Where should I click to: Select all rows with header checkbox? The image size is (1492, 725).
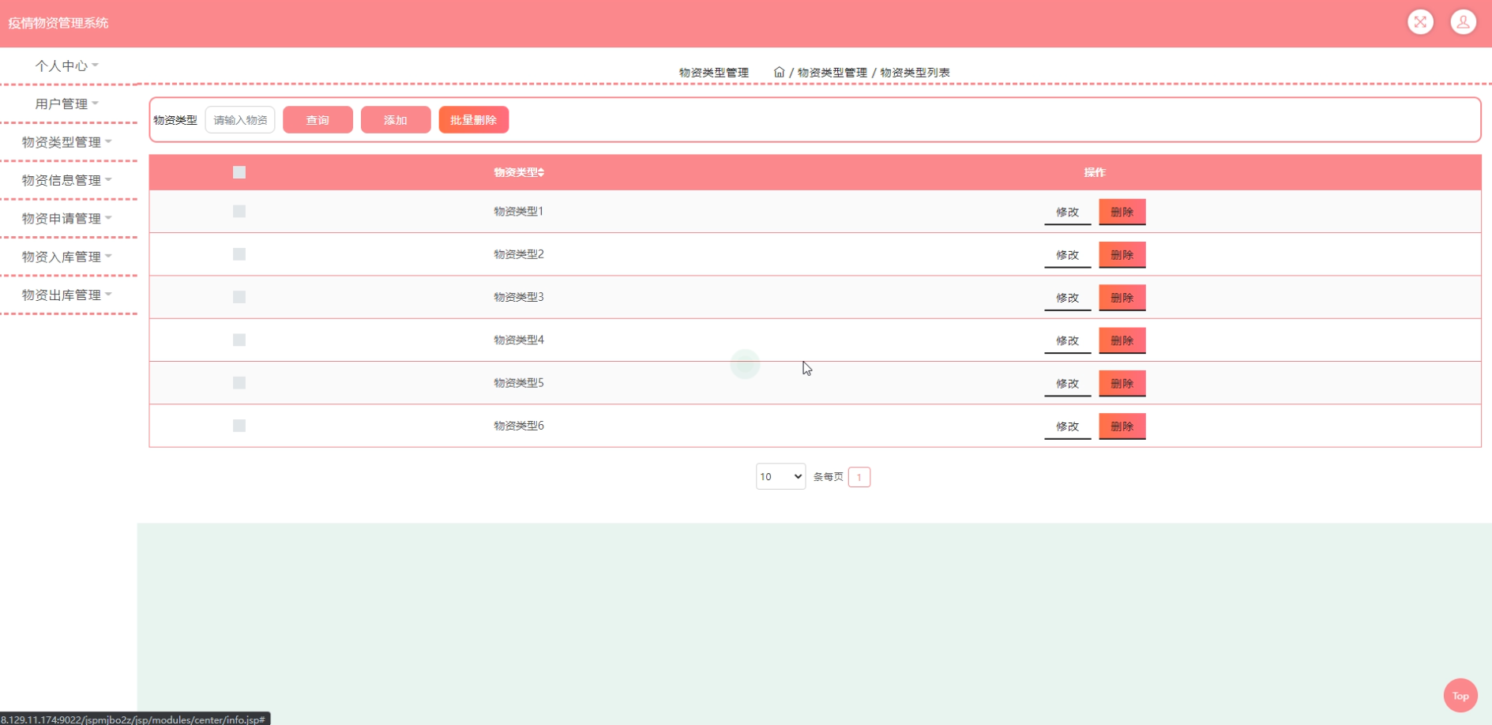239,172
